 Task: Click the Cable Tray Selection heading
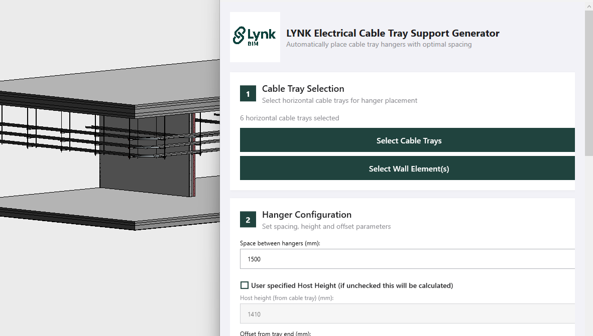coord(303,89)
